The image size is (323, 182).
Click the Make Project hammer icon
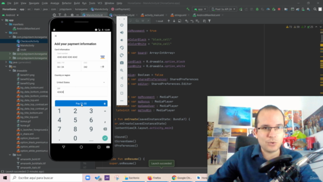click(x=188, y=9)
